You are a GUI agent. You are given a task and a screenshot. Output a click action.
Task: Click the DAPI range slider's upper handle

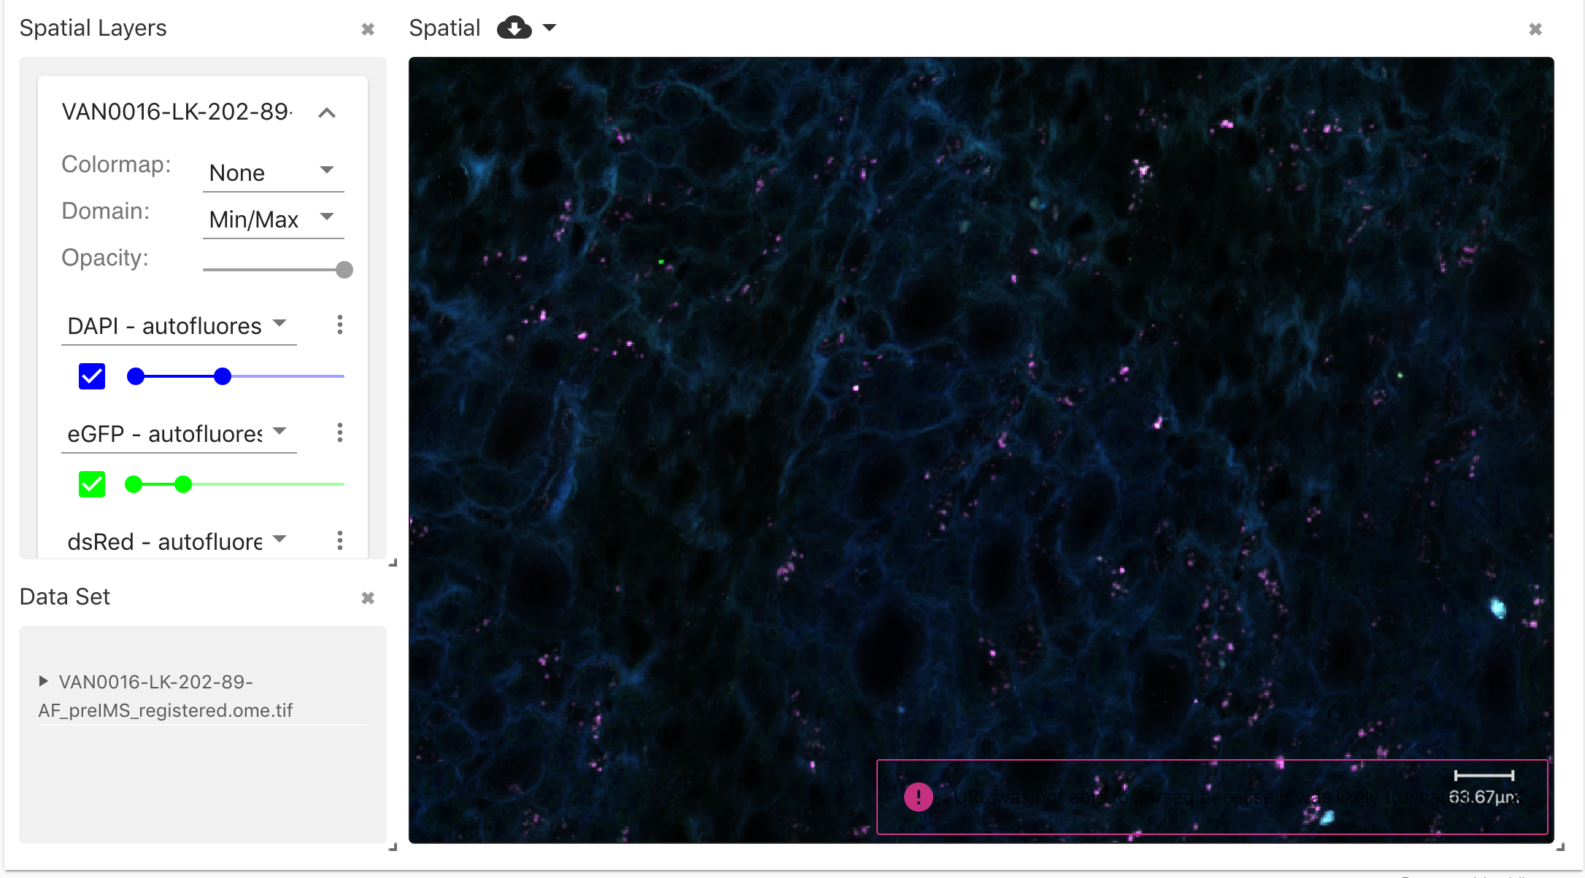pos(223,376)
